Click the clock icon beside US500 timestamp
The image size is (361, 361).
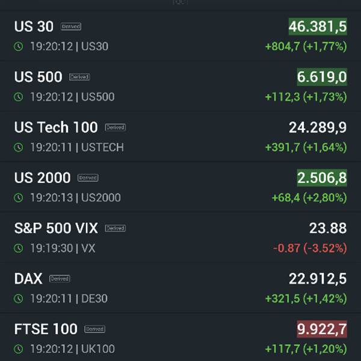19,97
